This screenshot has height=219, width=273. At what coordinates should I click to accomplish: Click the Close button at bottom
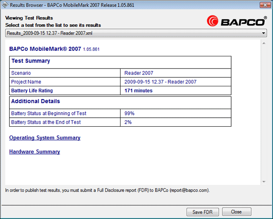pyautogui.click(x=237, y=212)
